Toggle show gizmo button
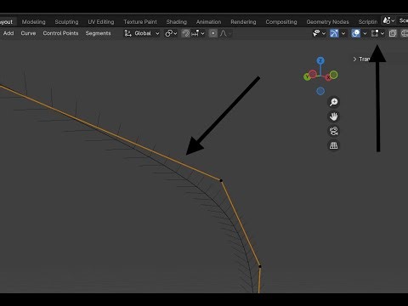 [x=334, y=33]
